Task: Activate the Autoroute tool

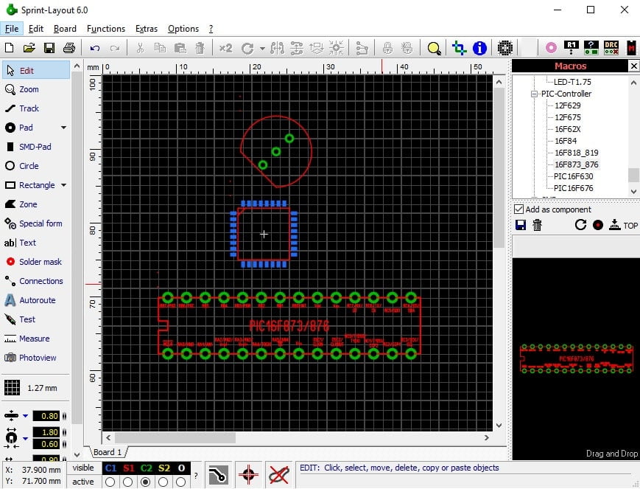Action: tap(35, 300)
